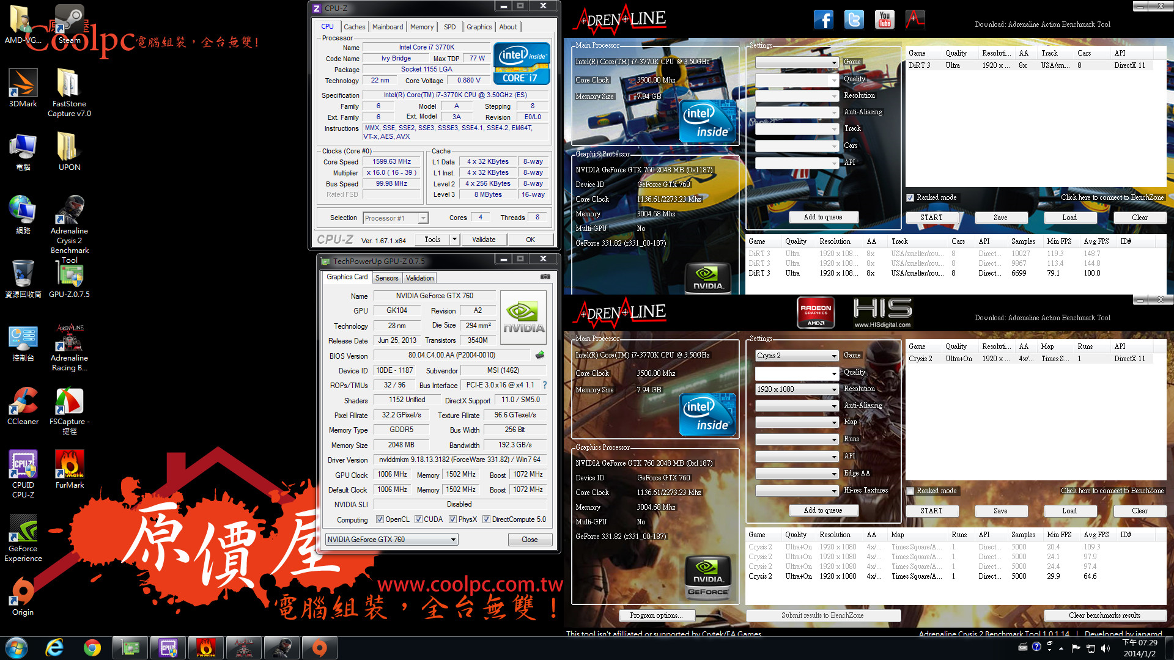Open the FastStone Capture v7.0 folder

[x=69, y=92]
